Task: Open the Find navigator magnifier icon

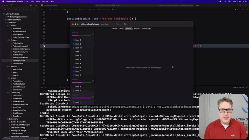Action: pos(16,9)
